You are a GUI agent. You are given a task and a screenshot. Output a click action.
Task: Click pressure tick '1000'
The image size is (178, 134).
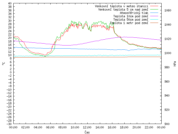coord(168,53)
